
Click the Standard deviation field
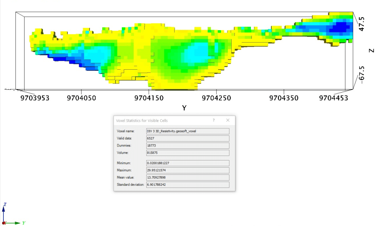tap(188, 185)
